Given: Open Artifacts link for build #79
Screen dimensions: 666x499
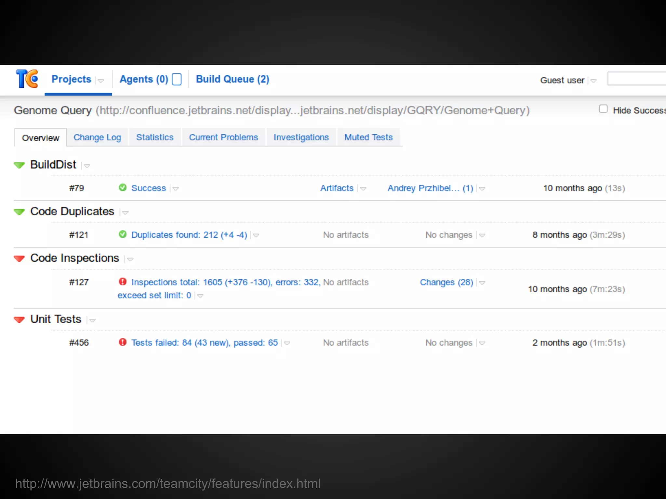Looking at the screenshot, I should 337,188.
